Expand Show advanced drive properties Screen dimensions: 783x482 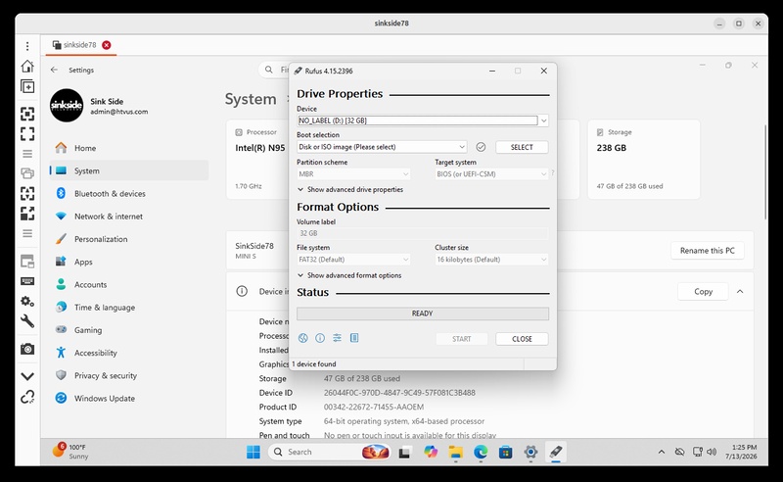pyautogui.click(x=350, y=189)
